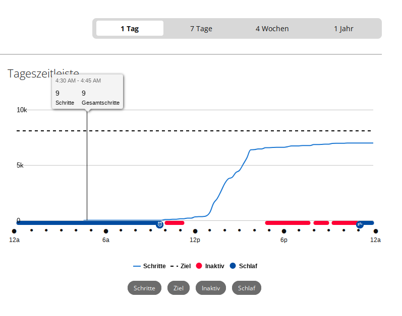The height and width of the screenshot is (316, 402).
Task: Click the red inactive bar after wake-up
Action: click(175, 223)
